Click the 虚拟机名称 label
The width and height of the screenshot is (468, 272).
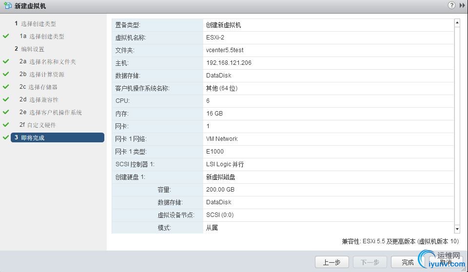pos(131,38)
